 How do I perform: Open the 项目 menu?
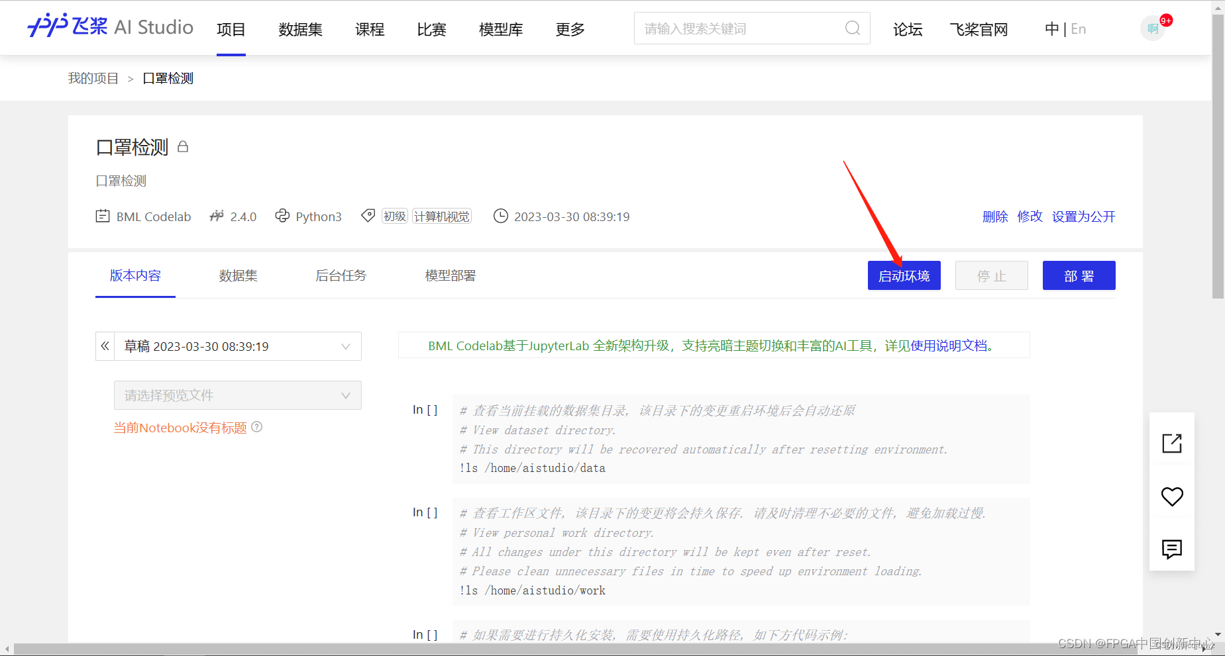231,29
